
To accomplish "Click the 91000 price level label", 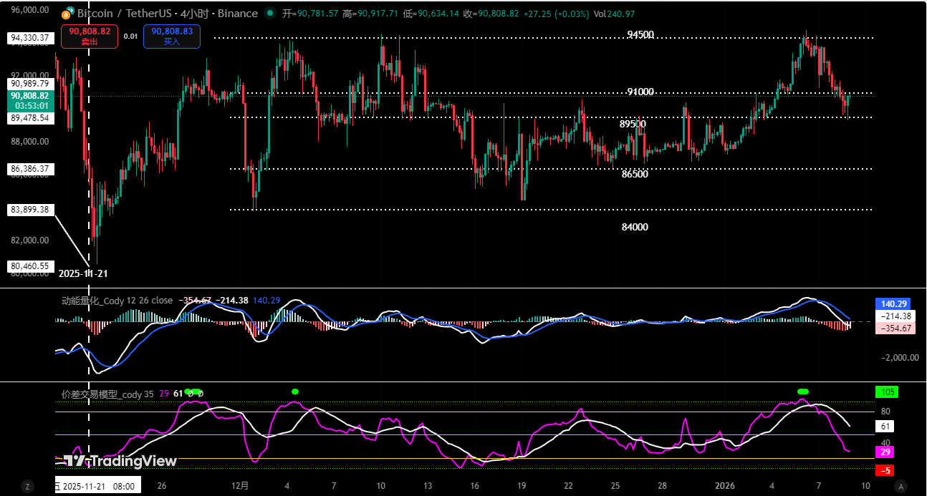I will click(640, 92).
